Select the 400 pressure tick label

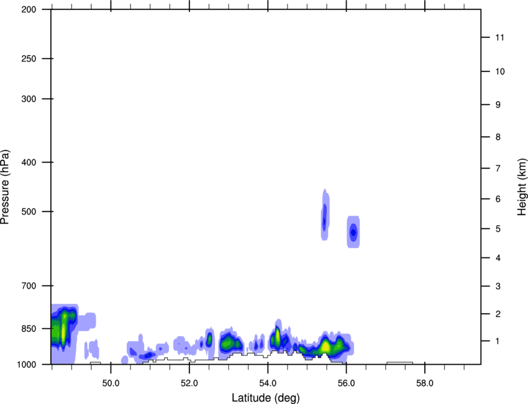29,162
